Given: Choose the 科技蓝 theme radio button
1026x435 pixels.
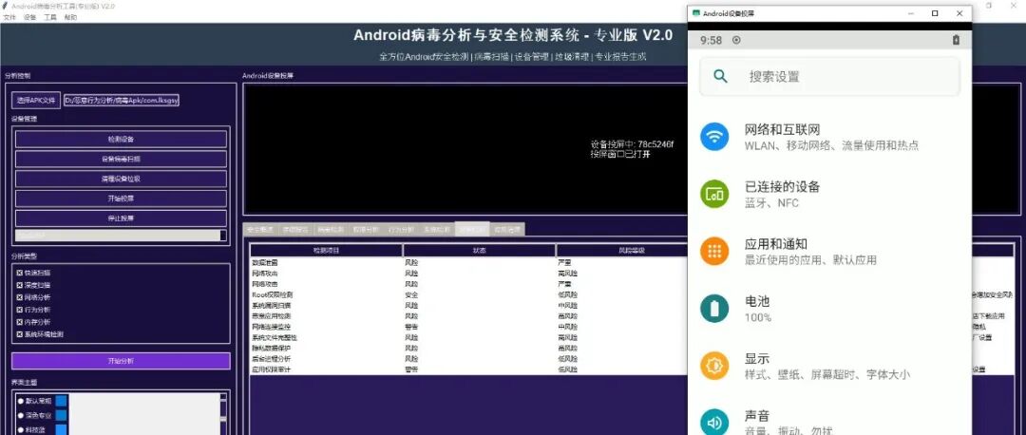Looking at the screenshot, I should point(21,429).
